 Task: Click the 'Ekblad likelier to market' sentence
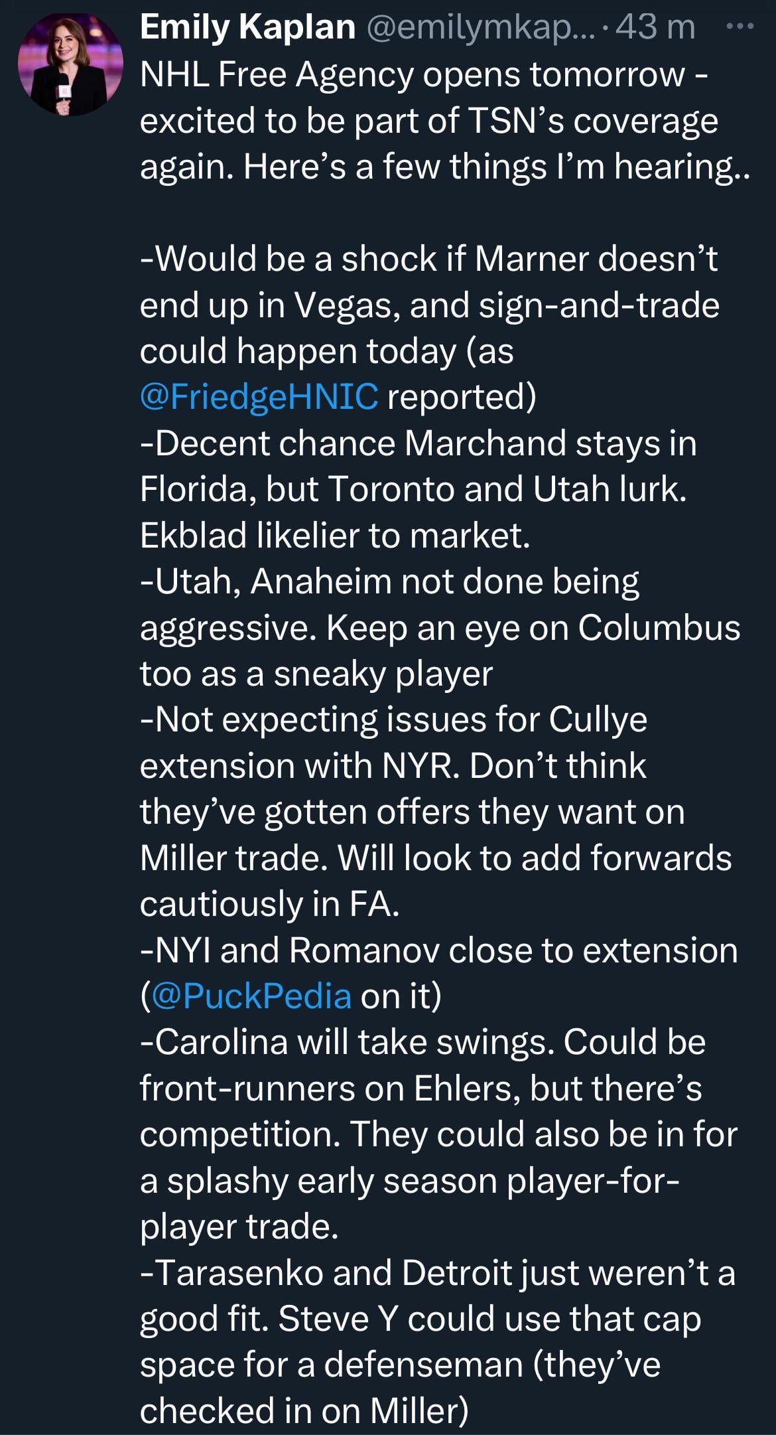pos(335,535)
